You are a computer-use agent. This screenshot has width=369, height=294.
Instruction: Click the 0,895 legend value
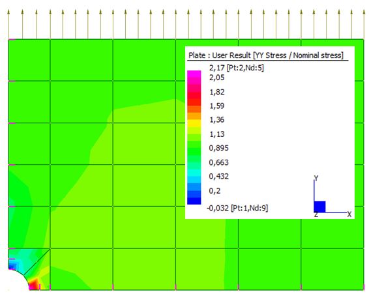(218, 148)
